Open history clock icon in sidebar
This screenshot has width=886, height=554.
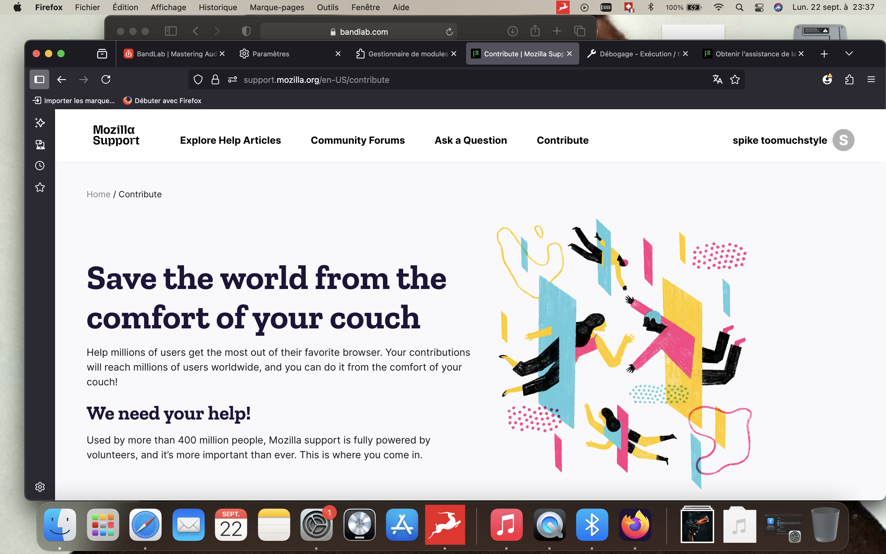tap(40, 166)
